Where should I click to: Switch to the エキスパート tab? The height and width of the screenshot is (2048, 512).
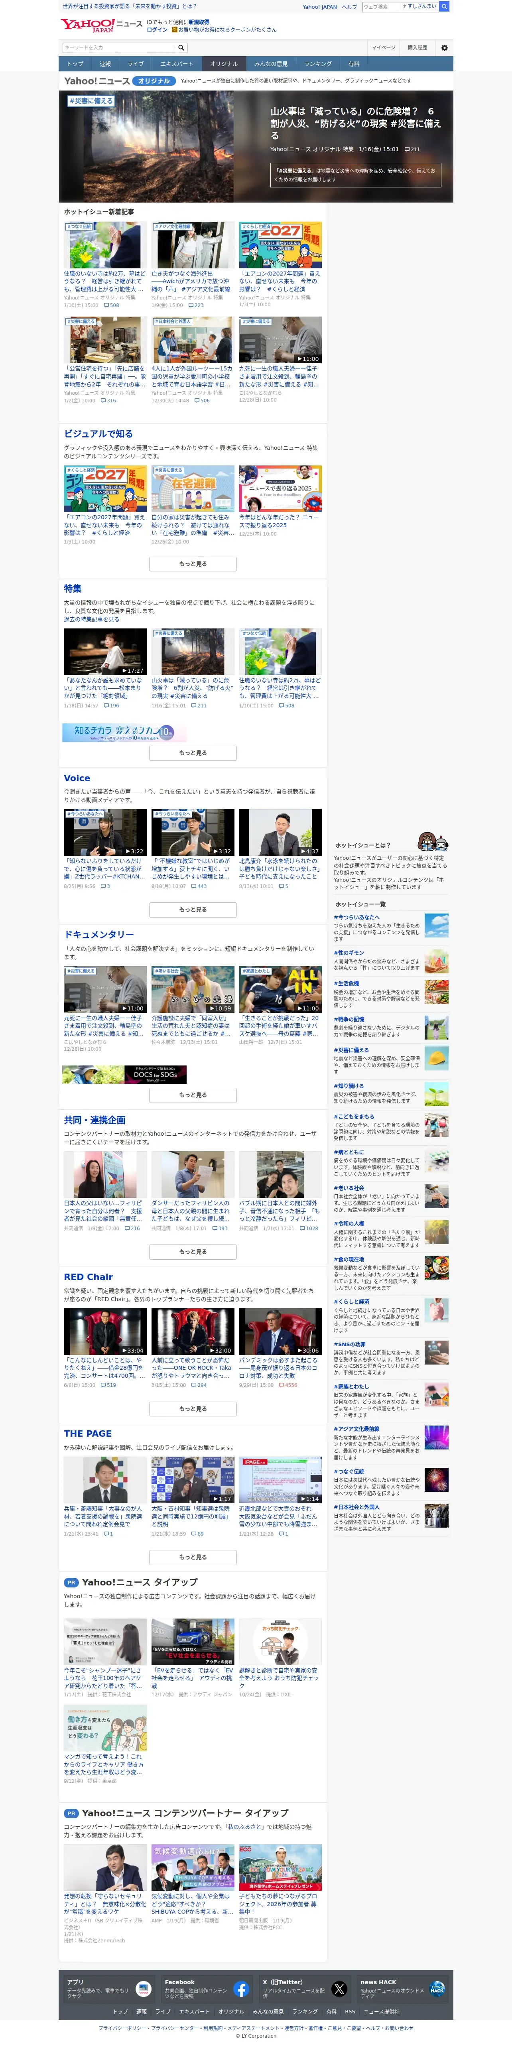coord(177,64)
